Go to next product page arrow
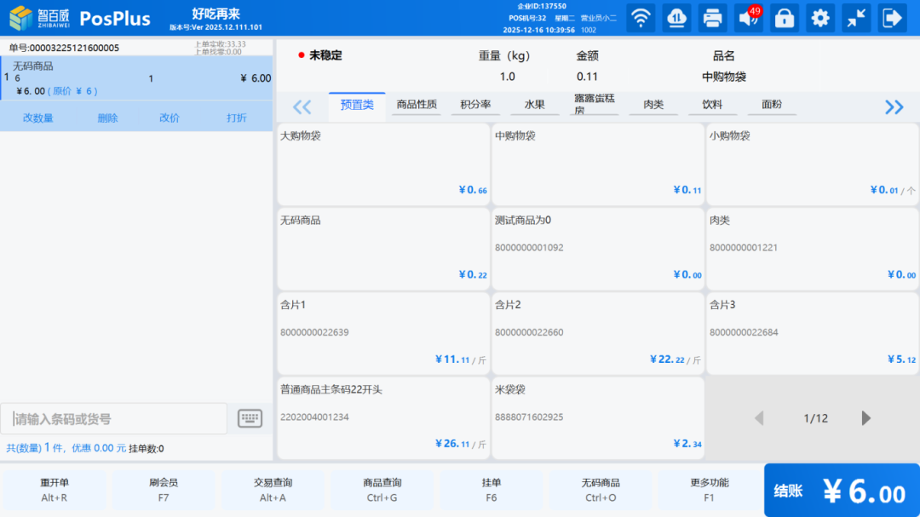 tap(866, 418)
